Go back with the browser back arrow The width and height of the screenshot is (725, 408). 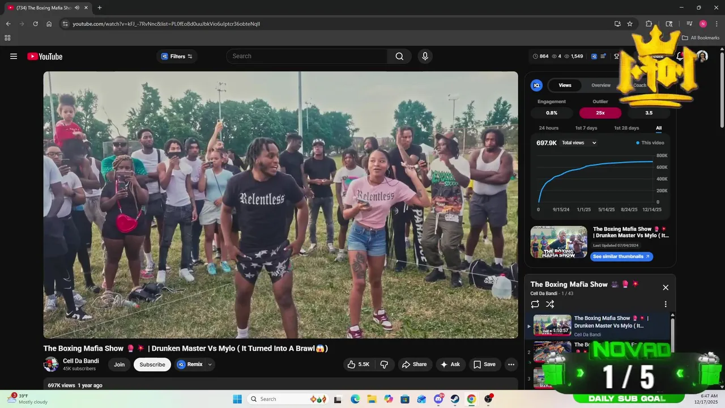pos(8,24)
